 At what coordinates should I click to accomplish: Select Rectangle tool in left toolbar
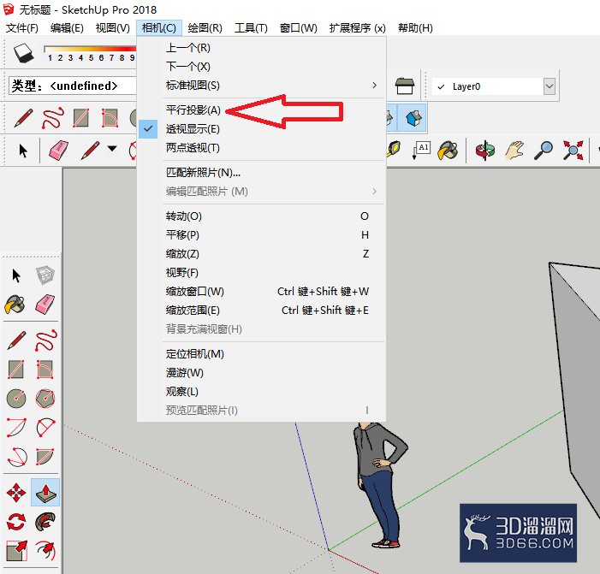click(16, 370)
